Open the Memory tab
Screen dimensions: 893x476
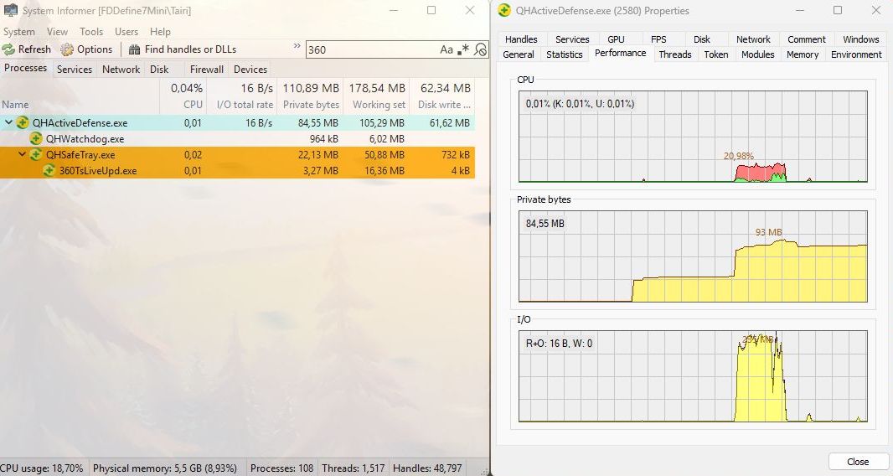pyautogui.click(x=803, y=54)
